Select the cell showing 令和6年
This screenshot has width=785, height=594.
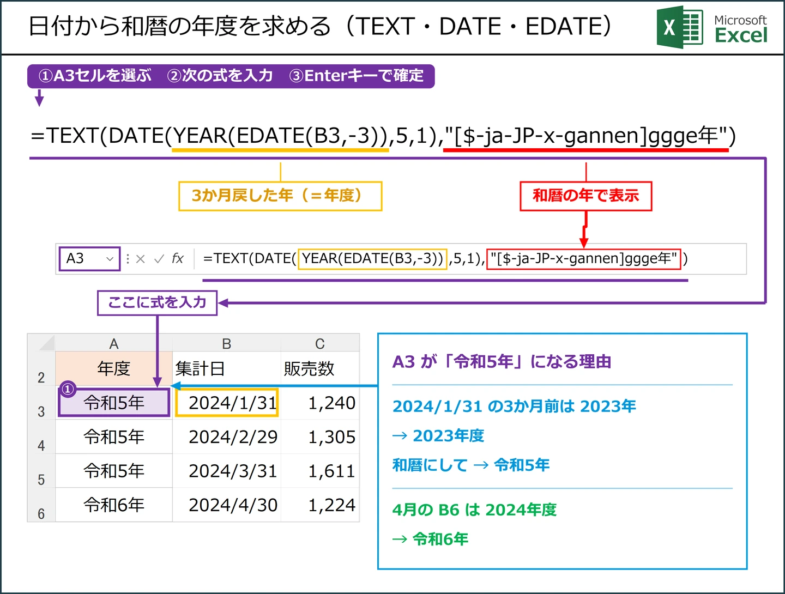click(x=114, y=505)
